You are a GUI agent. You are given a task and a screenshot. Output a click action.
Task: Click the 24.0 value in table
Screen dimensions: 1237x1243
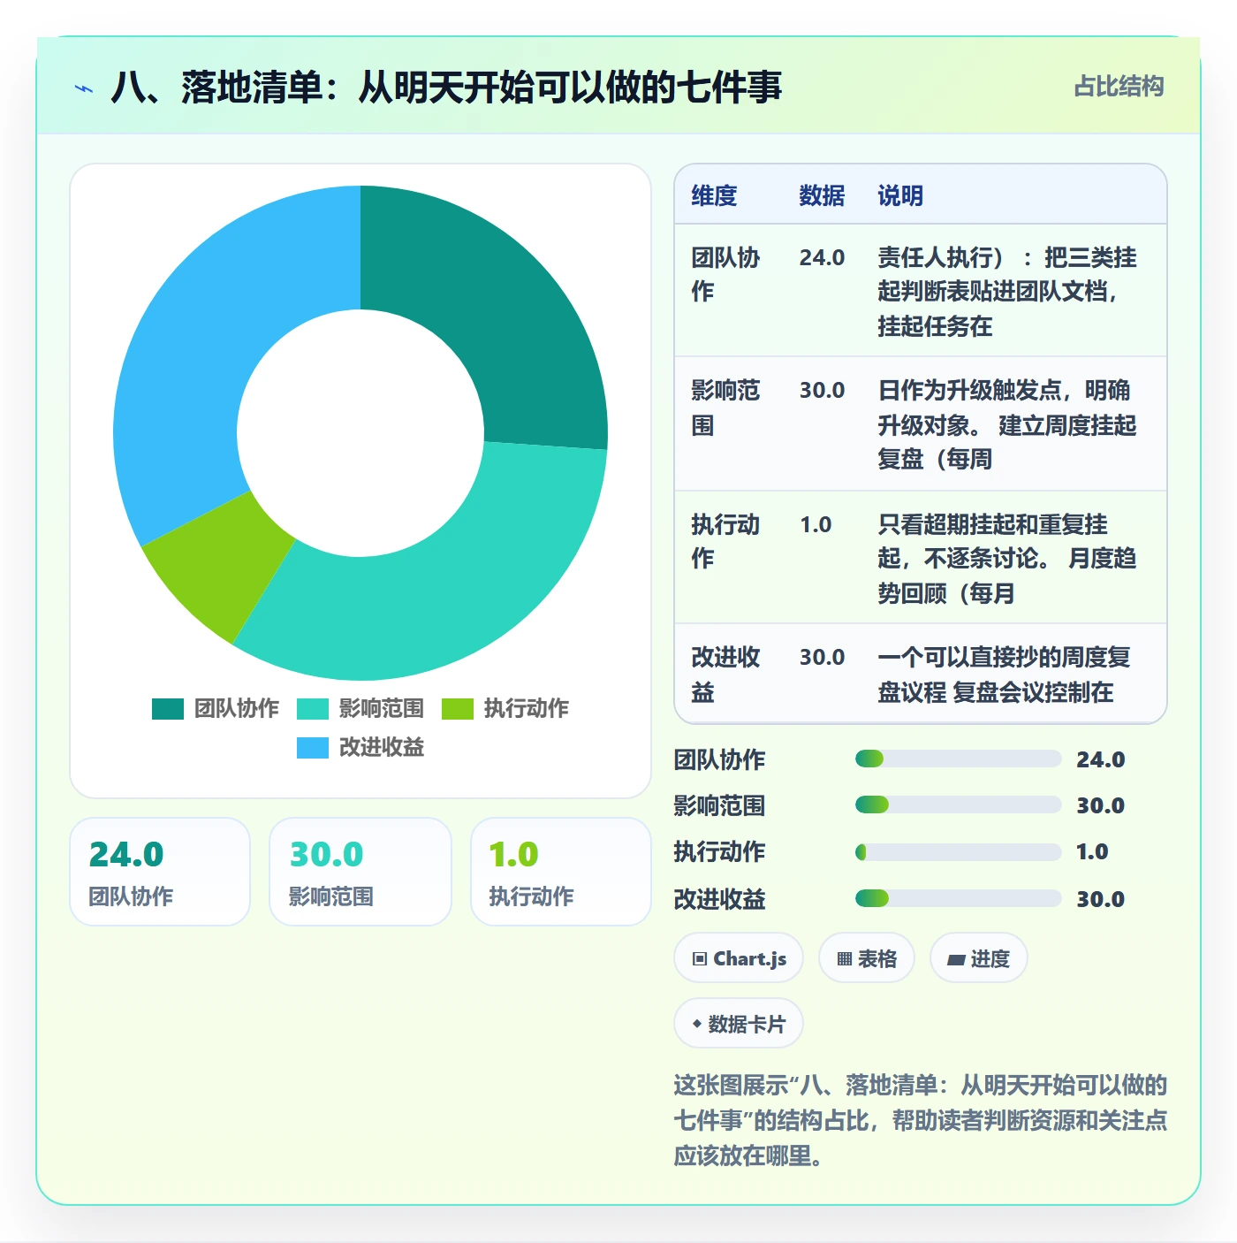822,257
